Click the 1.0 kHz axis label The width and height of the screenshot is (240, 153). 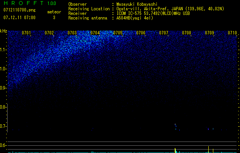coord(3,69)
